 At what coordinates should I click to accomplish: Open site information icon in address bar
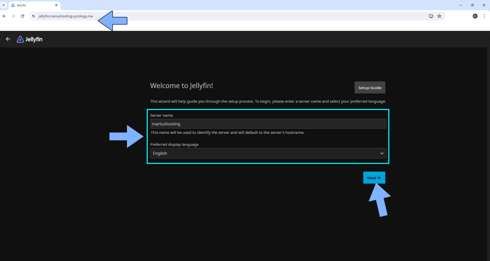pos(34,16)
